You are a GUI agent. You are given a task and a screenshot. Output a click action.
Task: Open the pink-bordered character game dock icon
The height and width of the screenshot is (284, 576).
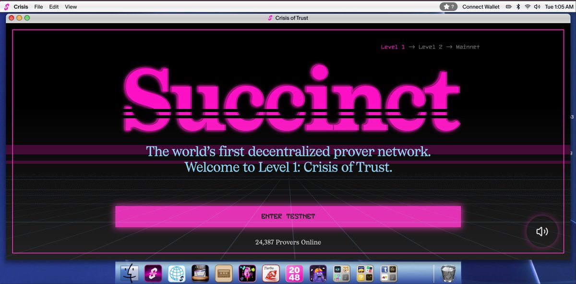coord(247,273)
